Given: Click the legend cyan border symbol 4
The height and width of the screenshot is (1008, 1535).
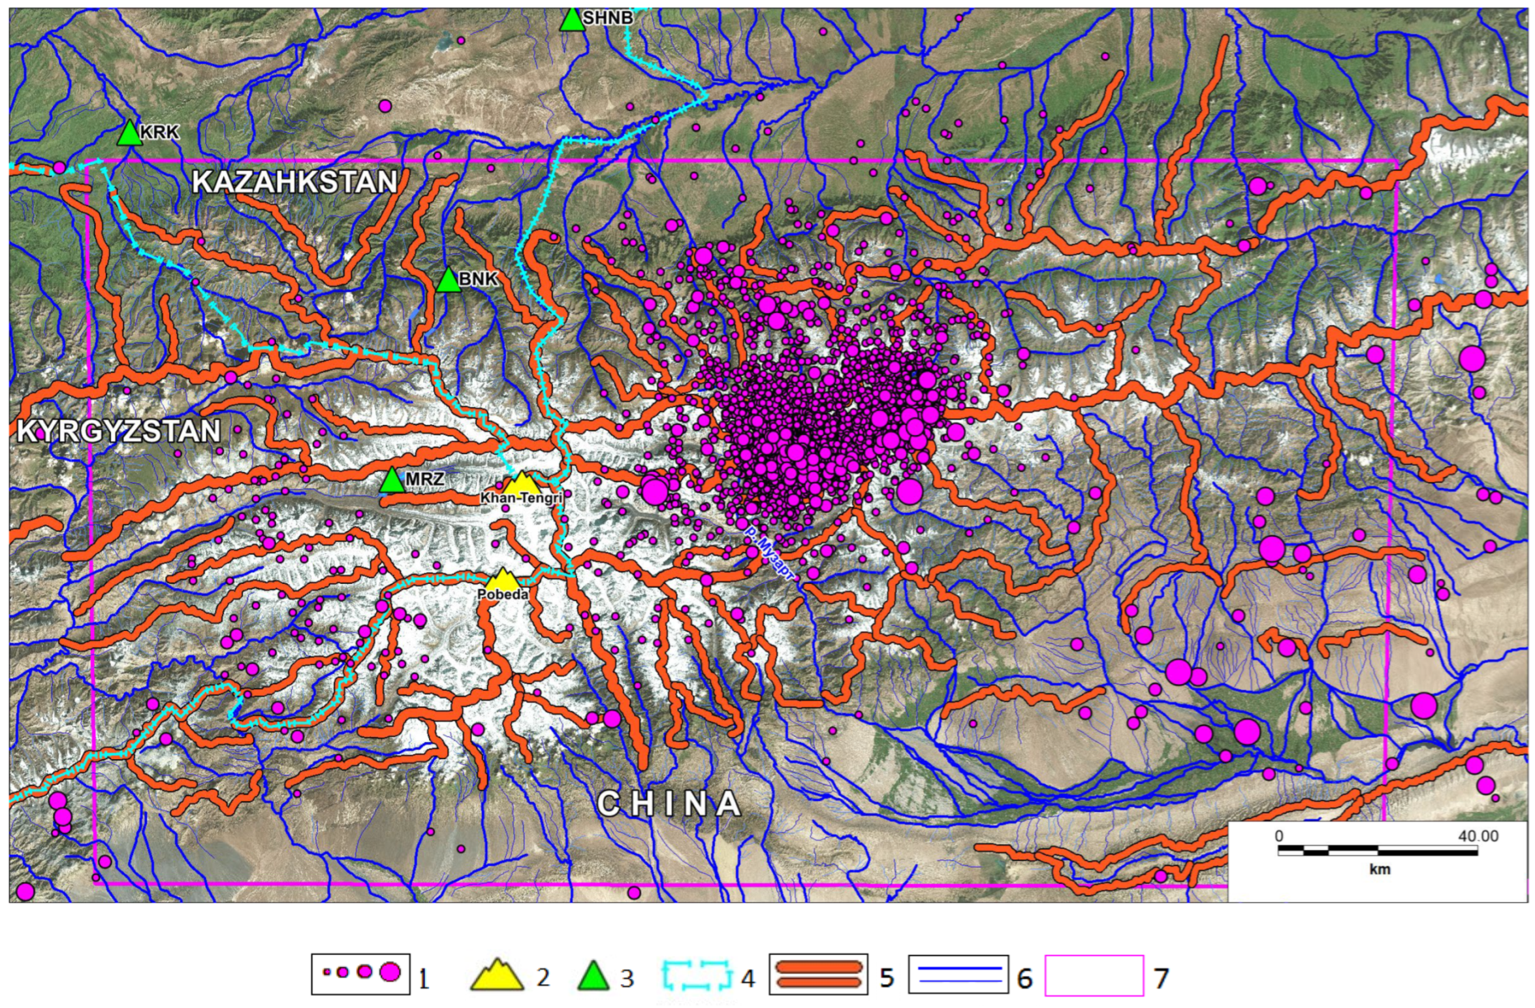Looking at the screenshot, I should pyautogui.click(x=696, y=975).
